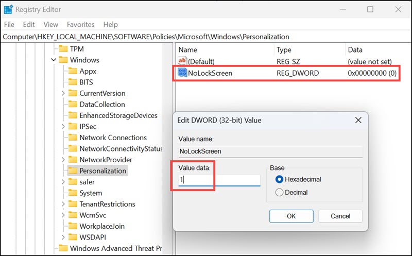Click the REG_SZ type cell

click(x=288, y=61)
